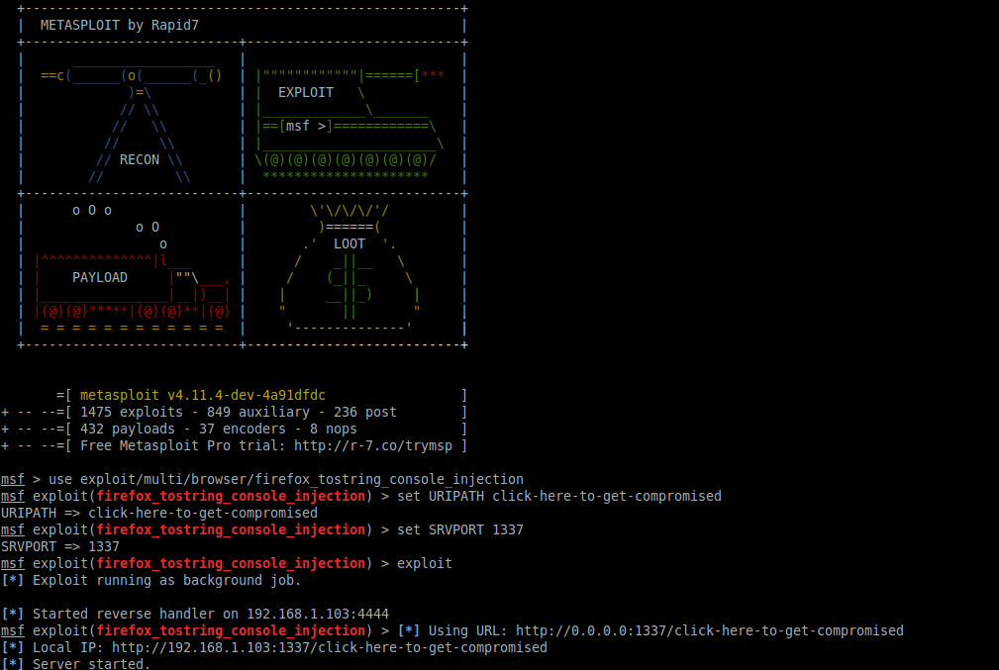Select the "set URIPATH click-here-to-get-compromised" command
Image resolution: width=999 pixels, height=670 pixels.
(559, 496)
